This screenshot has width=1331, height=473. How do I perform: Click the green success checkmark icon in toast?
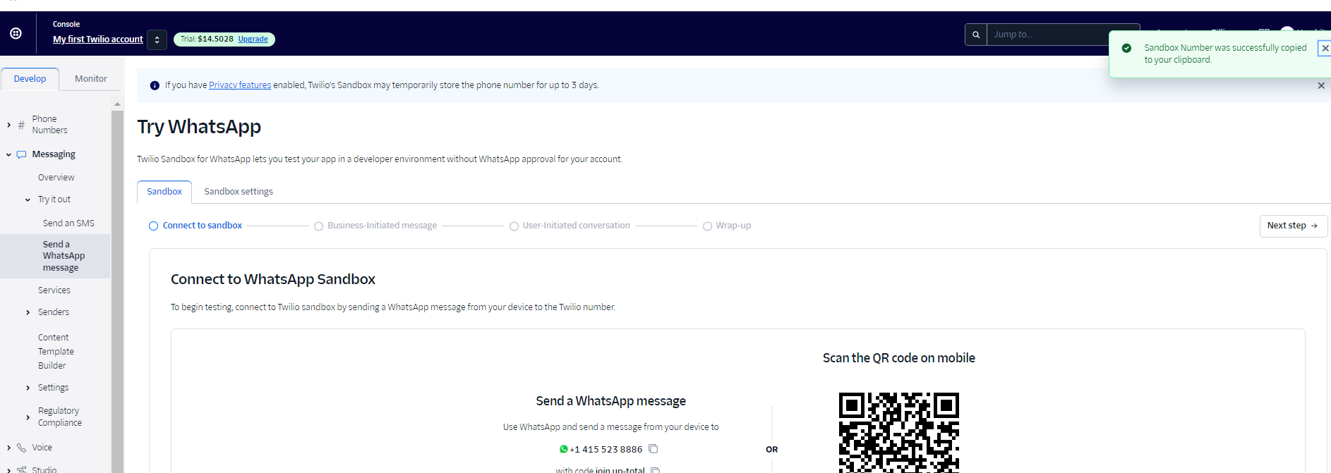[x=1126, y=48]
